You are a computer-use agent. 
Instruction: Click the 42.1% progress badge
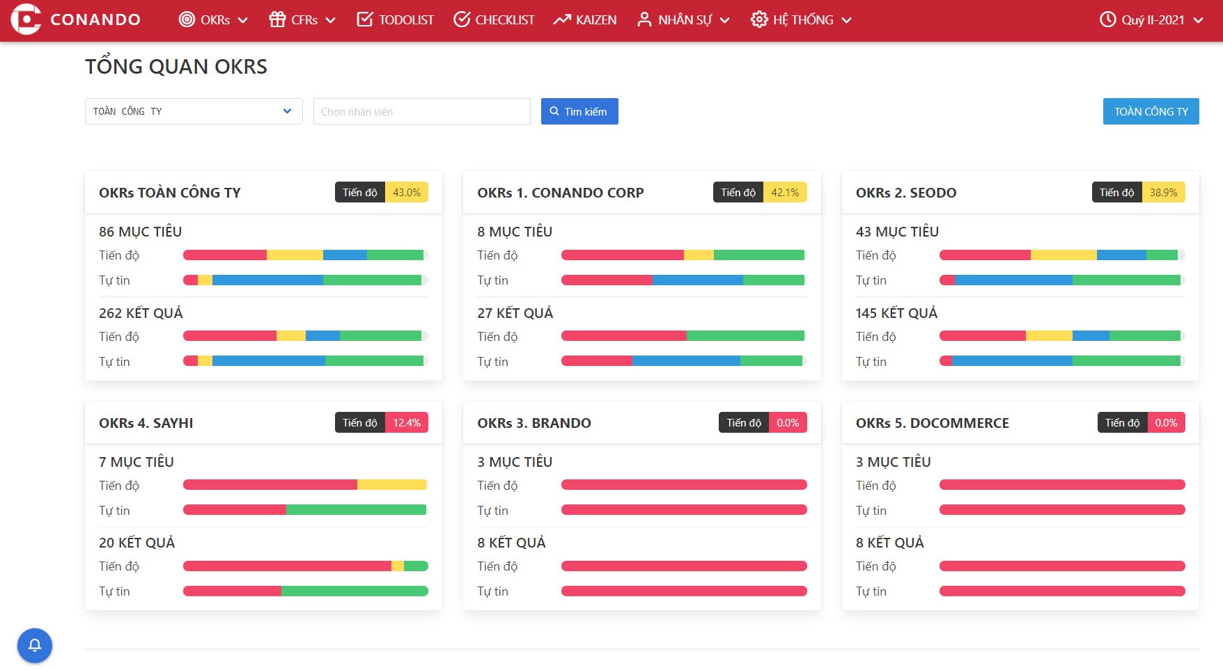785,192
